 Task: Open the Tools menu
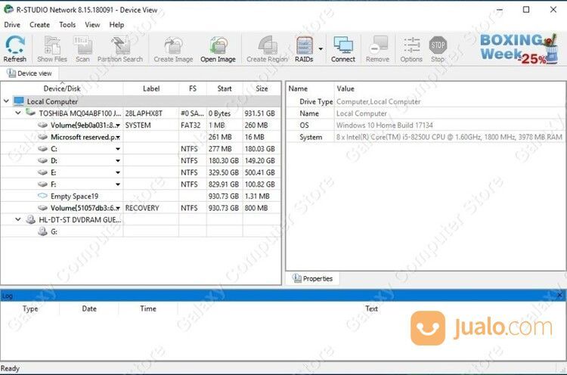point(67,25)
